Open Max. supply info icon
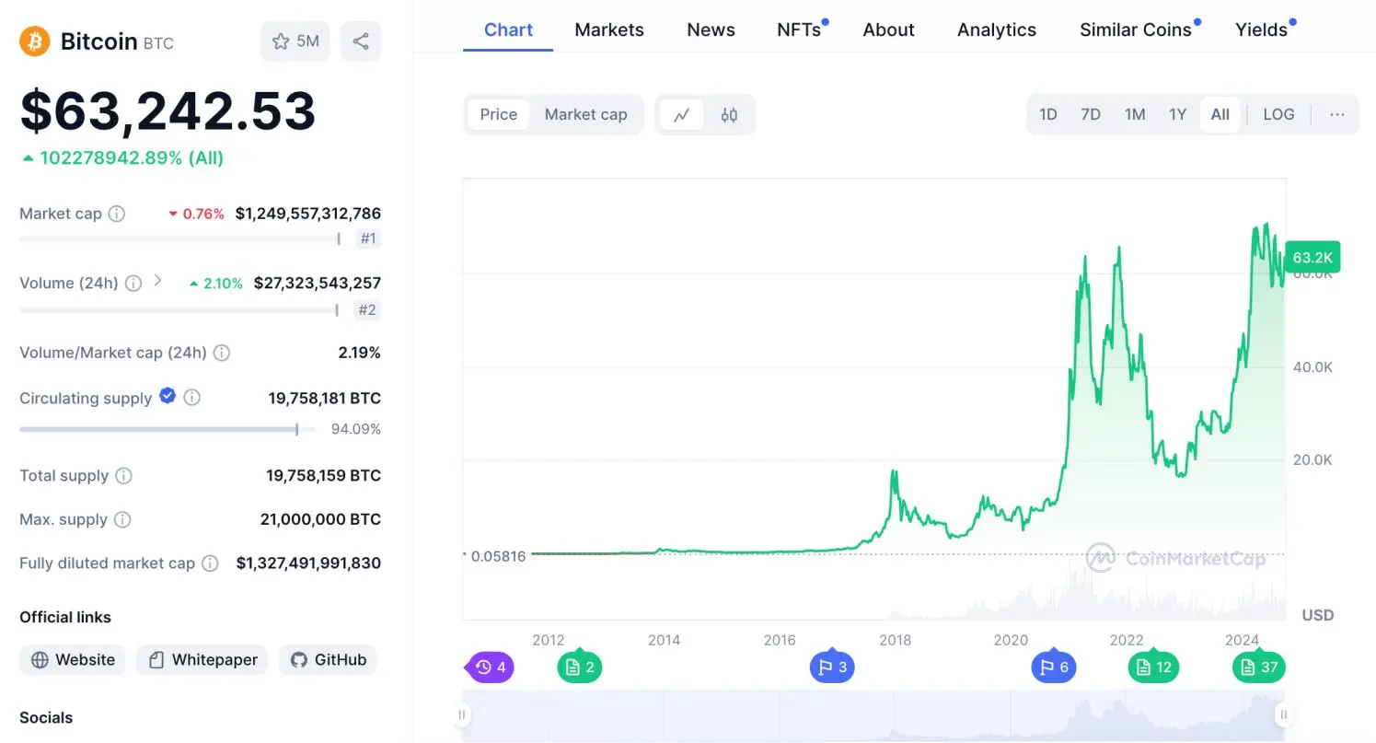Image resolution: width=1376 pixels, height=743 pixels. tap(122, 520)
